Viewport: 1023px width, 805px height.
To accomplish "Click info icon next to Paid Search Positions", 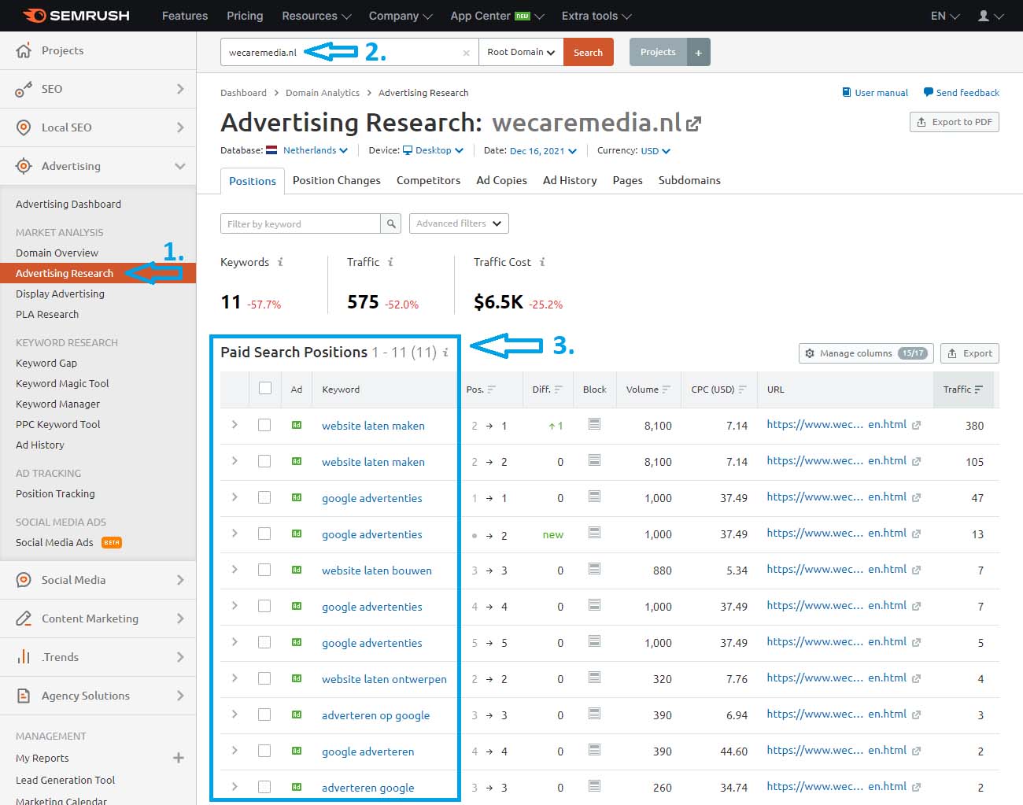I will pos(445,353).
